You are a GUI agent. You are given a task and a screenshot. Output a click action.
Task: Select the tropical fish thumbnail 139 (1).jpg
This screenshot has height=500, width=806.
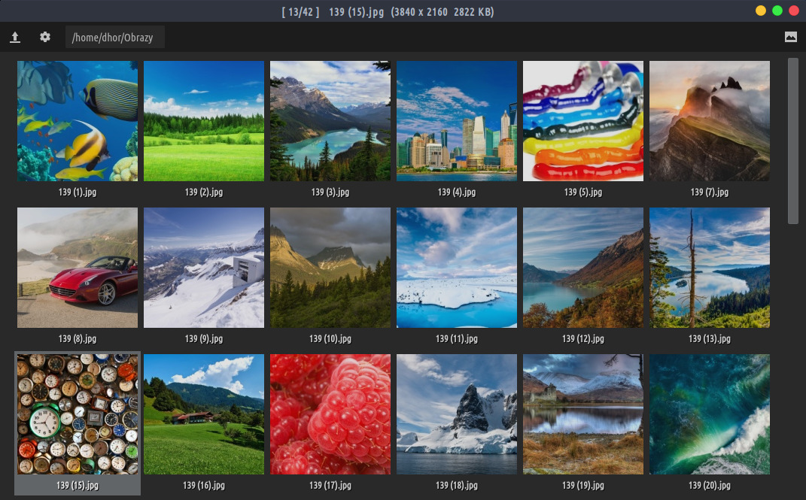pyautogui.click(x=78, y=121)
